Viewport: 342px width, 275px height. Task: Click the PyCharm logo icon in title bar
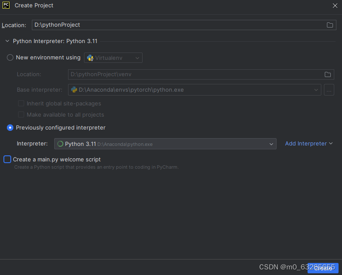pos(6,5)
